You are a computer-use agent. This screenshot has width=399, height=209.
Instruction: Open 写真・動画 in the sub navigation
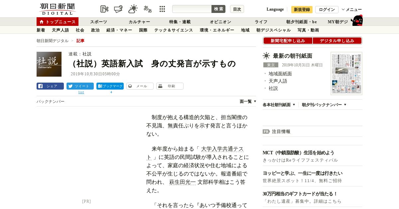coord(308,30)
